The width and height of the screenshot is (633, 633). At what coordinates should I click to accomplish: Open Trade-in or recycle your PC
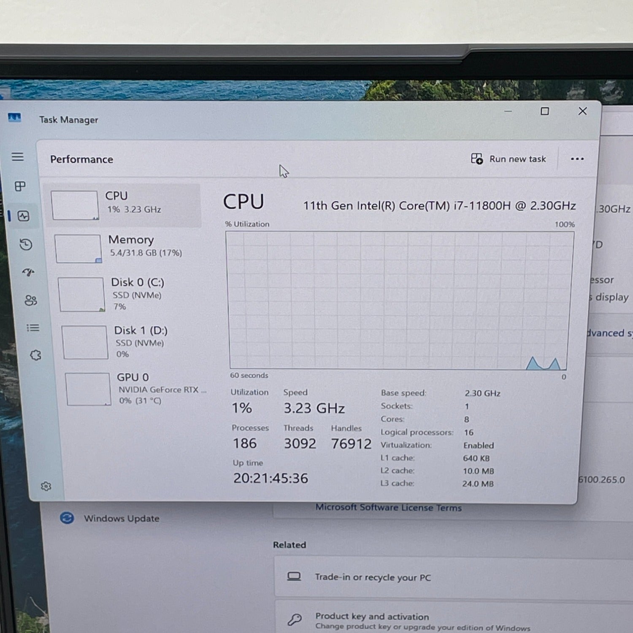[x=373, y=577]
